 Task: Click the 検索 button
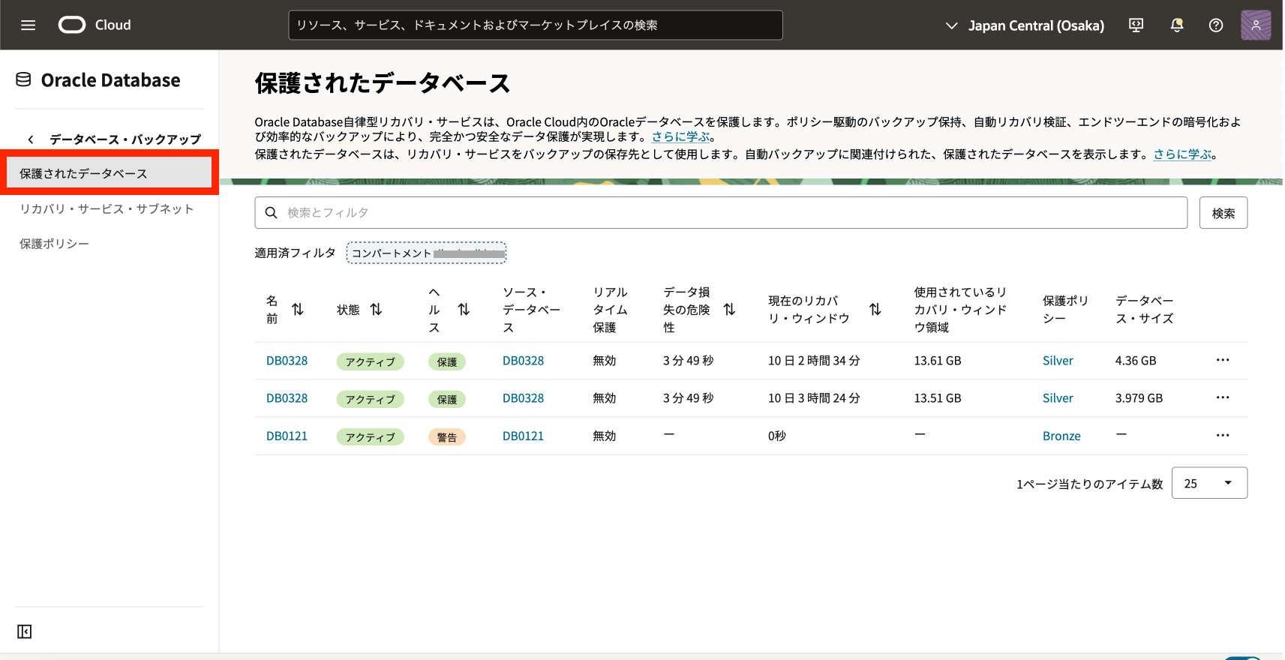(1223, 213)
